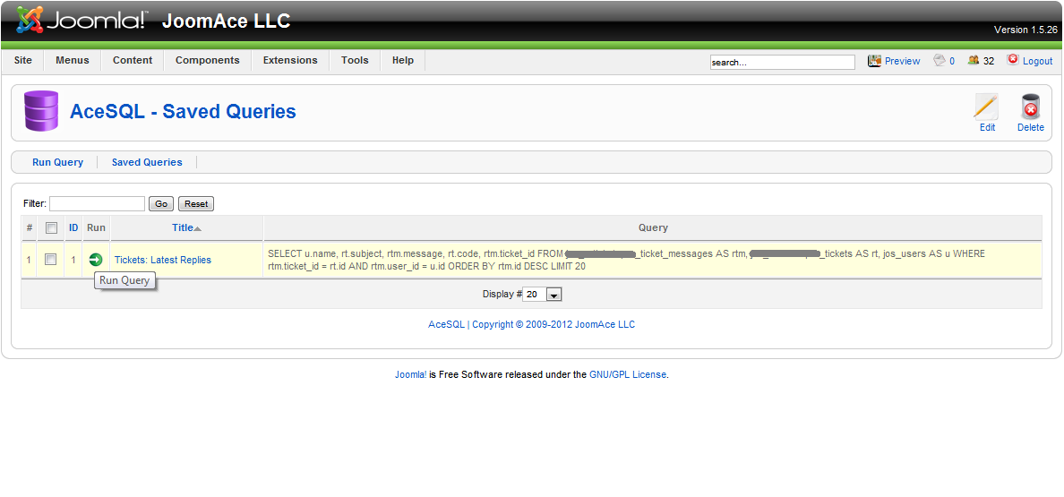Open the Extensions menu
The width and height of the screenshot is (1064, 497).
pos(290,60)
